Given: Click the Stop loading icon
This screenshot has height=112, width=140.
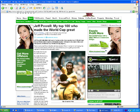Looking at the screenshot, I should (x=17, y=8).
